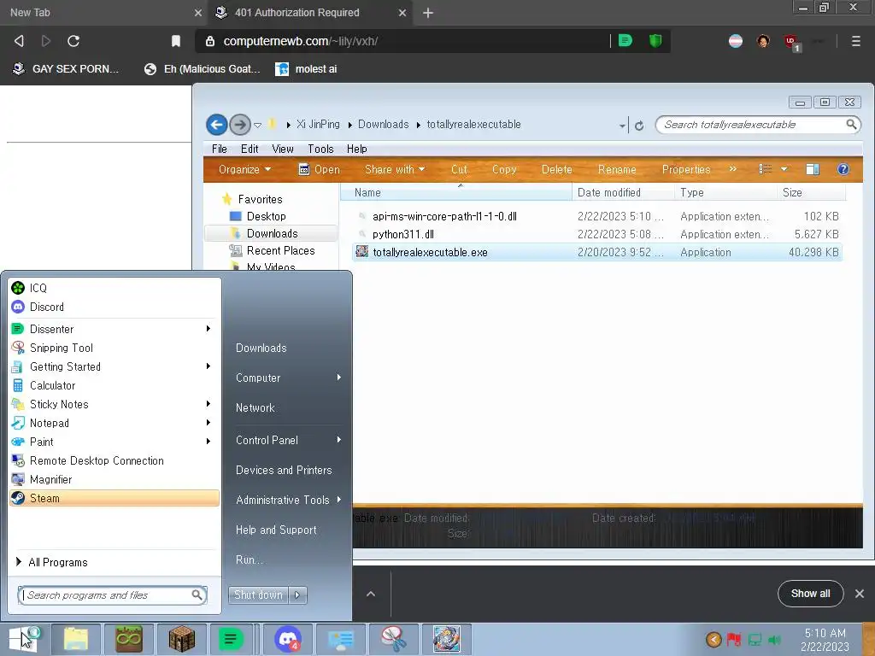875x656 pixels.
Task: Click the toolbar overflow chevron after Properties
Action: tap(732, 169)
